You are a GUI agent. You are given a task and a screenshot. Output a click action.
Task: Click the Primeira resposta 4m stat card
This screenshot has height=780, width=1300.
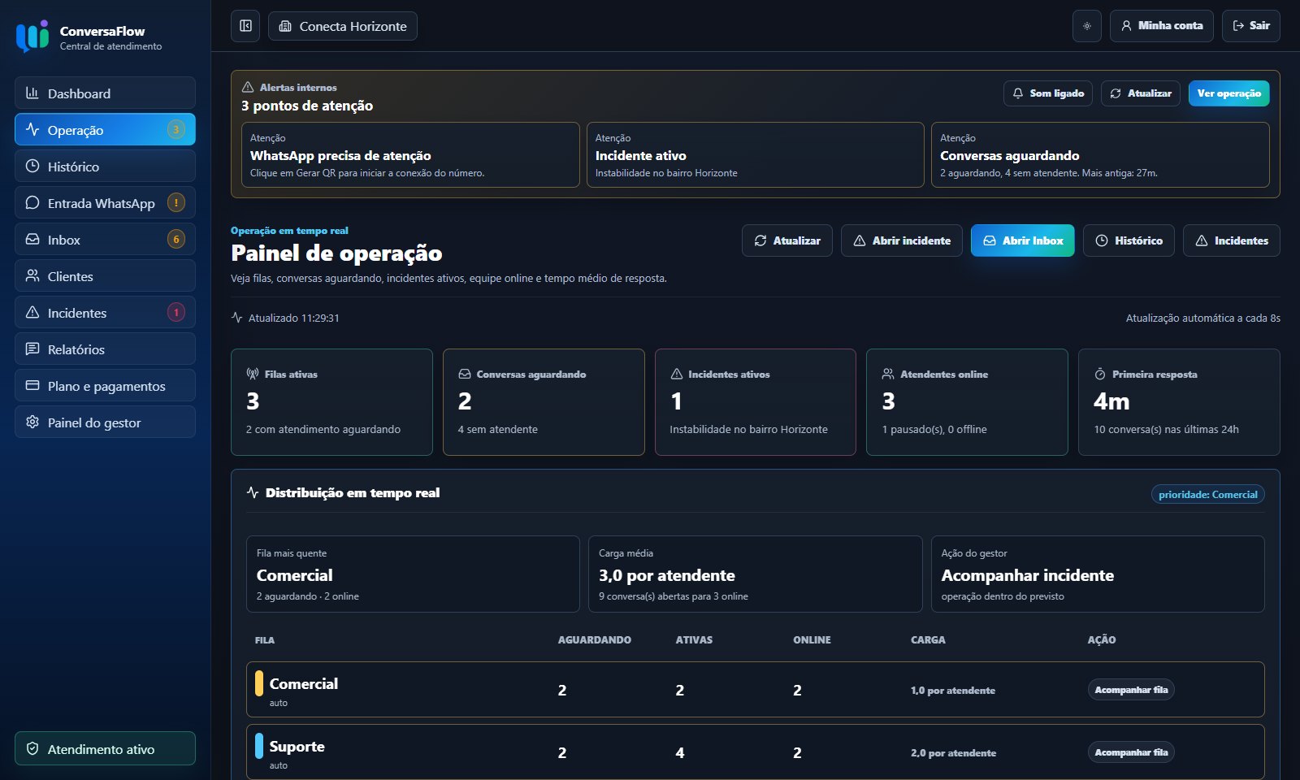click(x=1179, y=402)
